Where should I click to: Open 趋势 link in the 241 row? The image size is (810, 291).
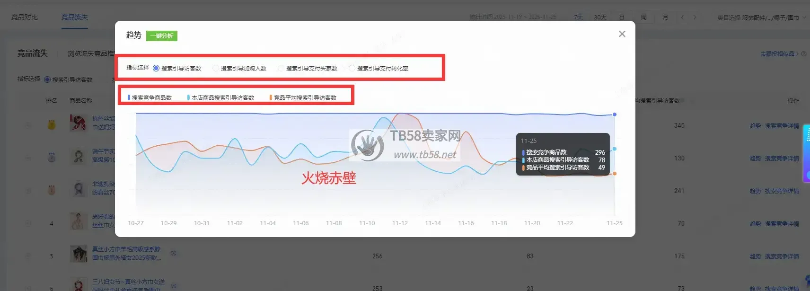(755, 191)
